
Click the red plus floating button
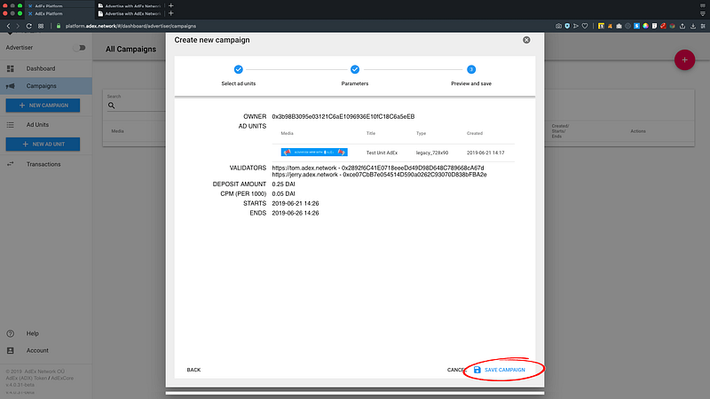click(x=684, y=59)
